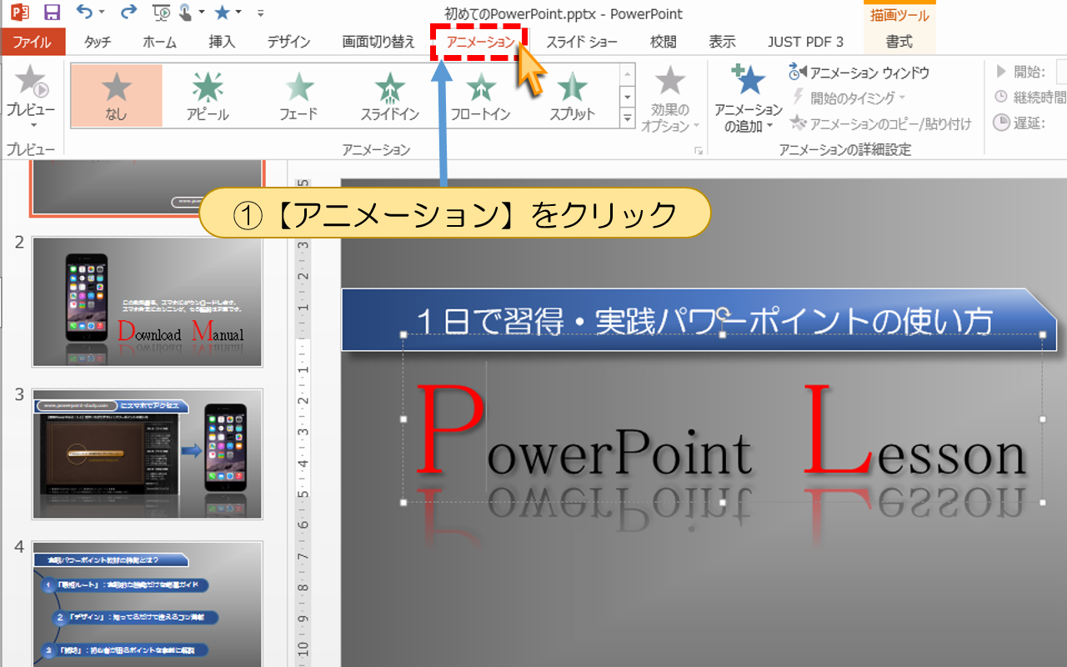Select slide 2 thumbnail with Download Manual
The image size is (1067, 667).
click(x=147, y=302)
